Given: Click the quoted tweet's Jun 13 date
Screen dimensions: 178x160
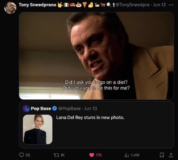Looking at the screenshot, I should click(x=90, y=108).
